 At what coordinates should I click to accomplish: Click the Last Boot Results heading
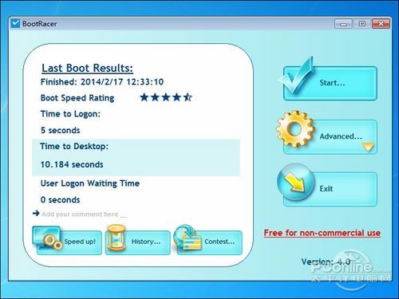[87, 68]
